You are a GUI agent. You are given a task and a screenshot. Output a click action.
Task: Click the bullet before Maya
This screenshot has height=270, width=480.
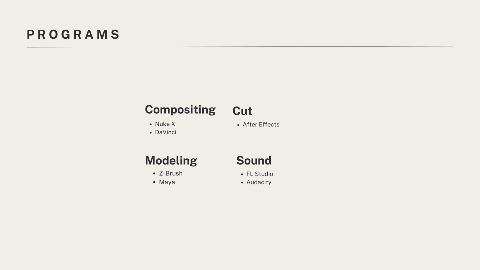point(154,182)
